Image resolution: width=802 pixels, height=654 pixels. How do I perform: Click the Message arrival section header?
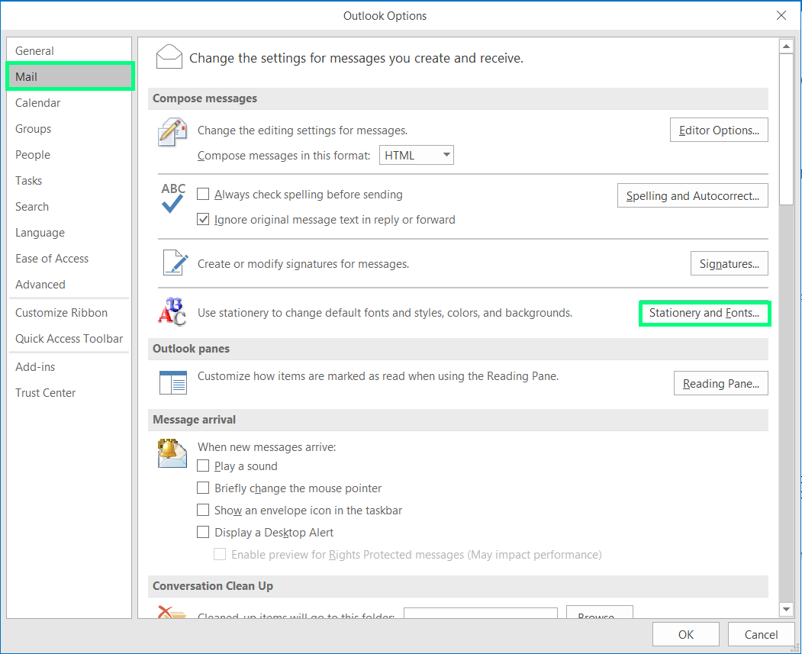click(458, 419)
